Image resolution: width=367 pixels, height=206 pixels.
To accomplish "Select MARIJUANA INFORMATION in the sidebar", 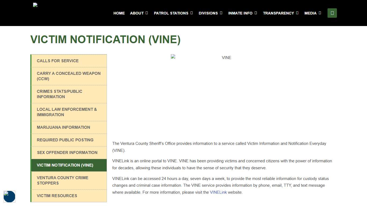I will [x=63, y=127].
